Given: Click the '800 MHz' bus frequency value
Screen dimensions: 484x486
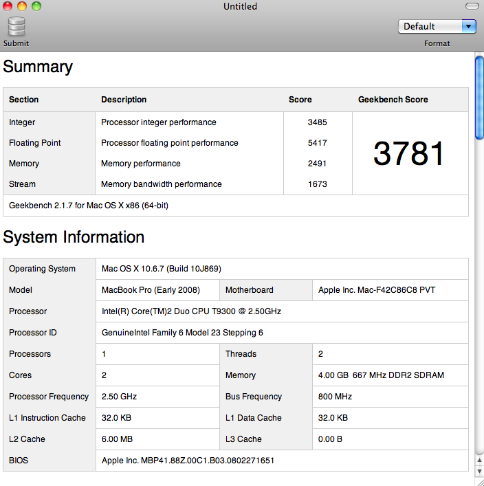Looking at the screenshot, I should coord(335,397).
